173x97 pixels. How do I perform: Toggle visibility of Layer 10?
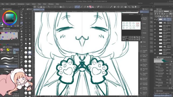pyautogui.click(x=155, y=26)
